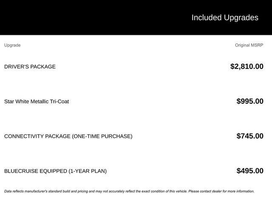
Task: Select the Star White Metallic Tri-Coat entry
Action: coord(37,102)
